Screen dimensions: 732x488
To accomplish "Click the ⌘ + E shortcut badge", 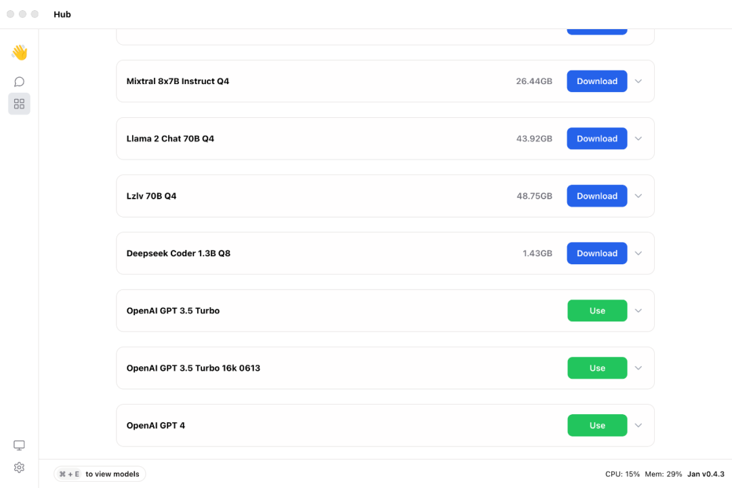I will tap(69, 474).
